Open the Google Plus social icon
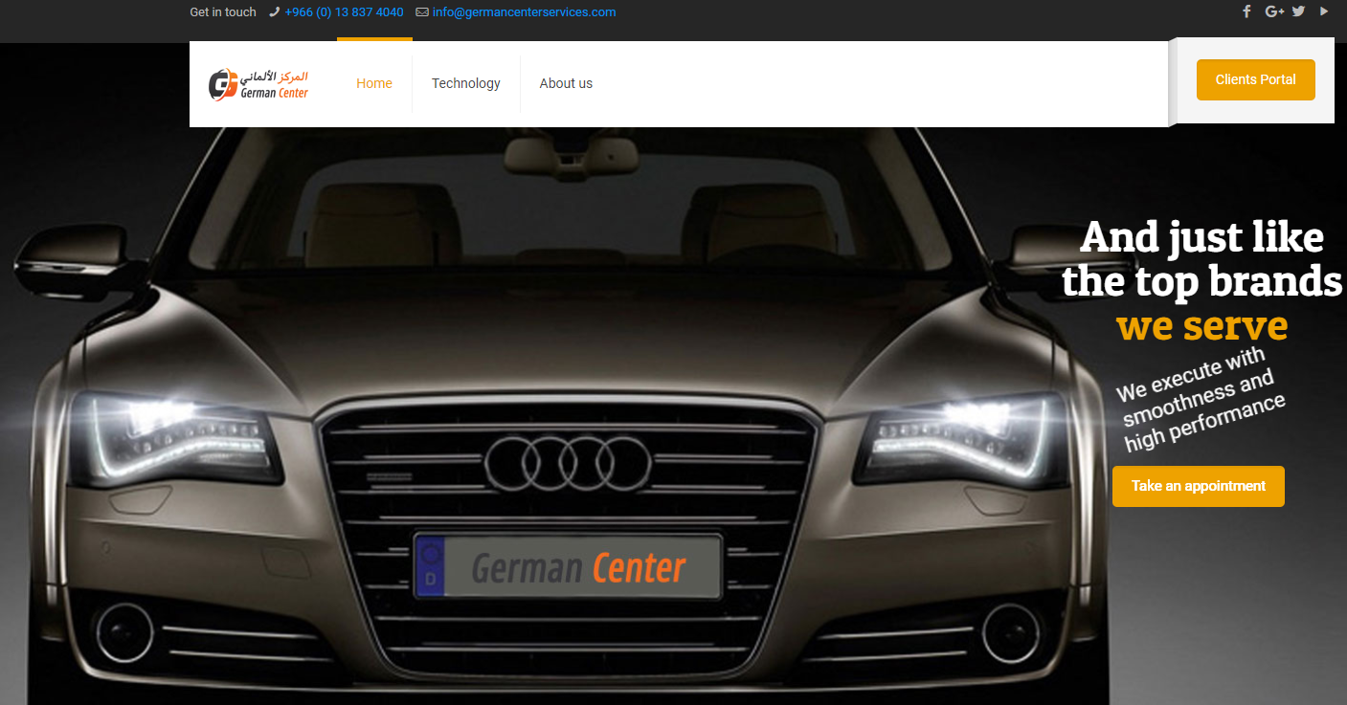 [x=1274, y=11]
